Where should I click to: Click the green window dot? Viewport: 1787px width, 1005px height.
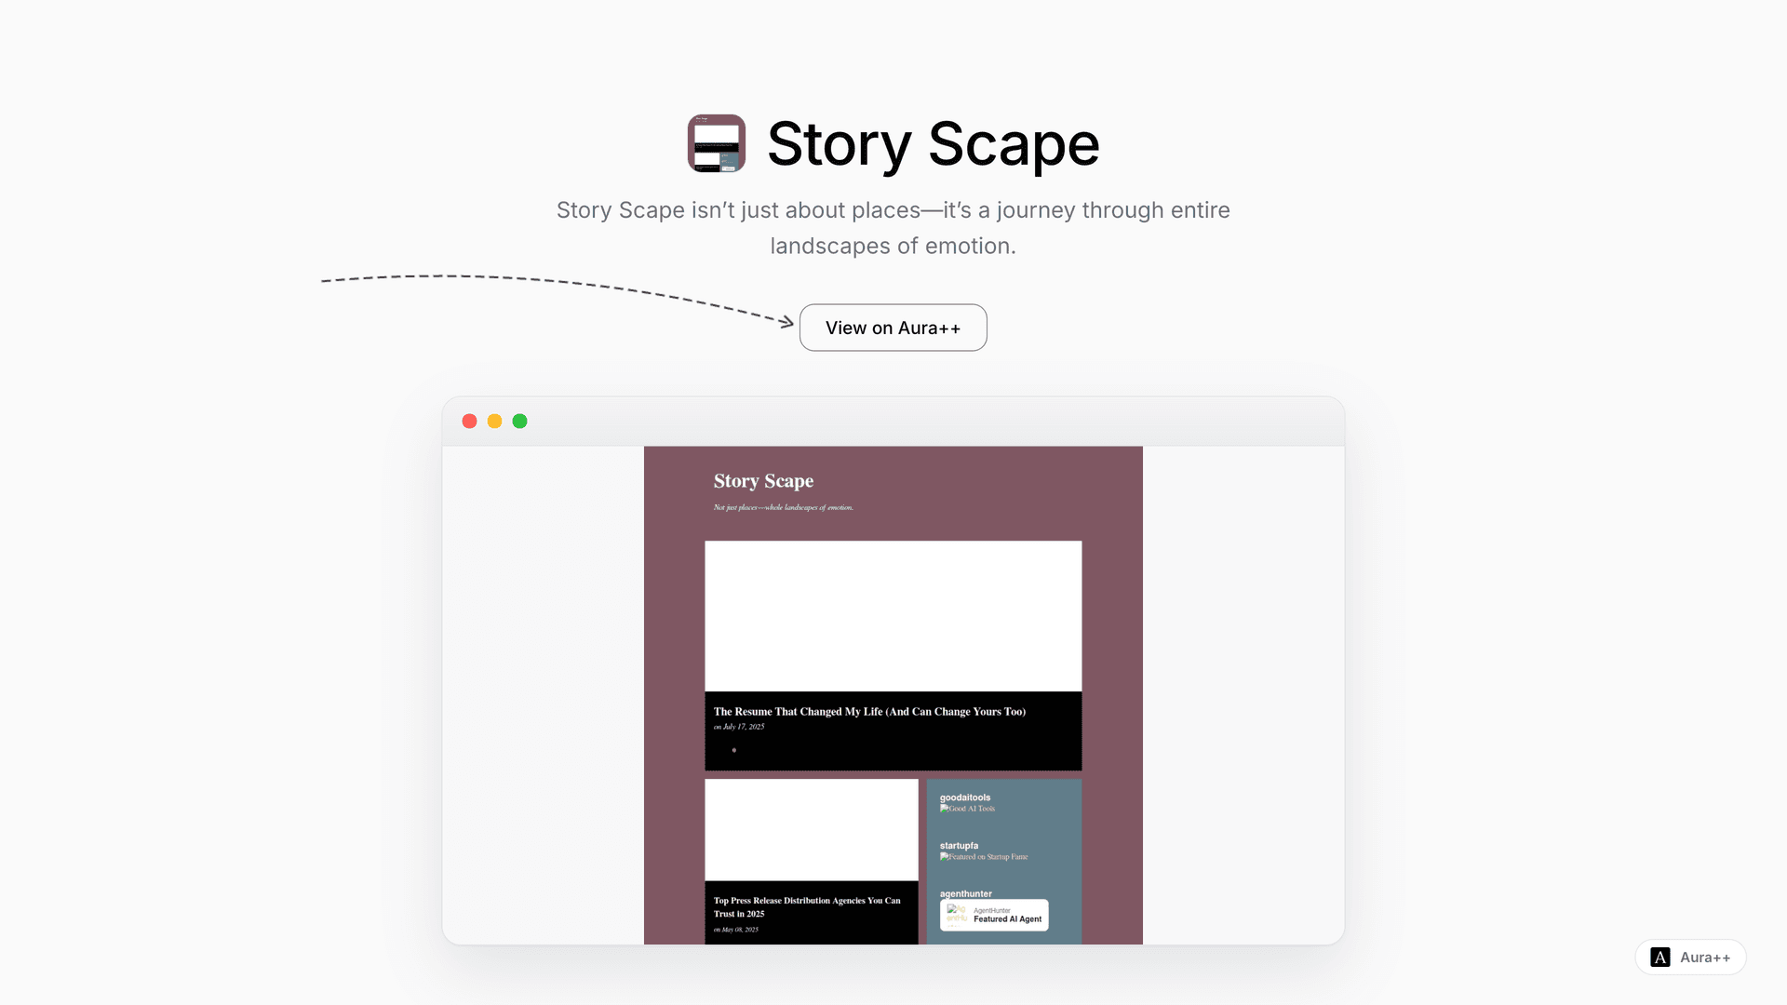[519, 422]
